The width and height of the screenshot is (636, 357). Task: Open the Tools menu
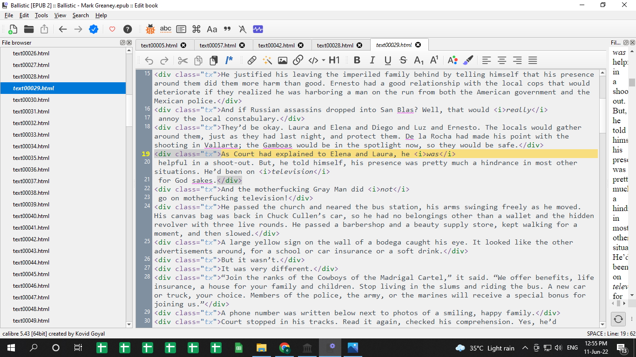point(41,15)
